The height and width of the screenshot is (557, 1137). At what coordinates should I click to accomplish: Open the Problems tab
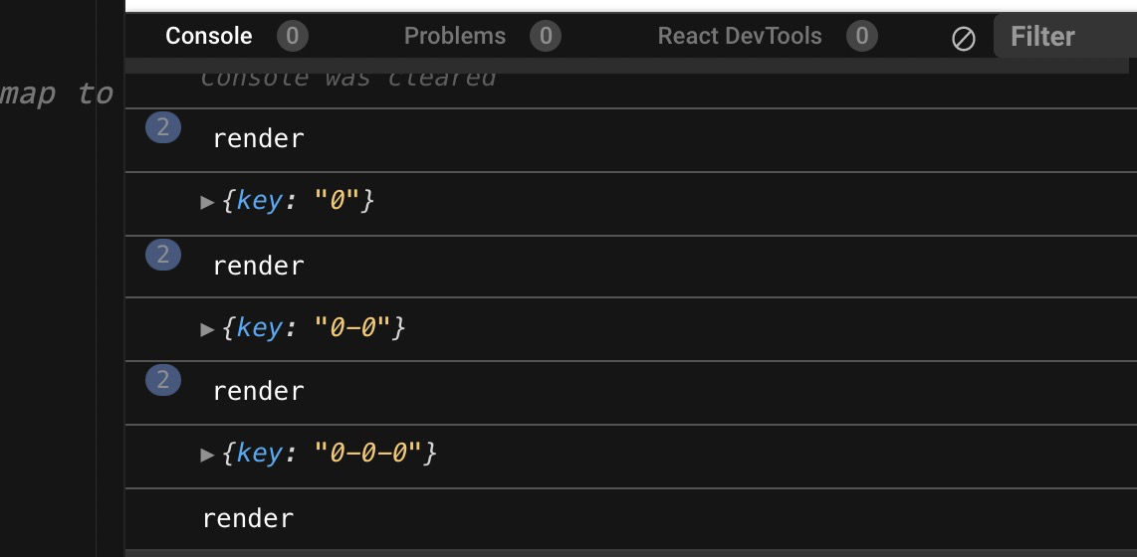point(455,37)
